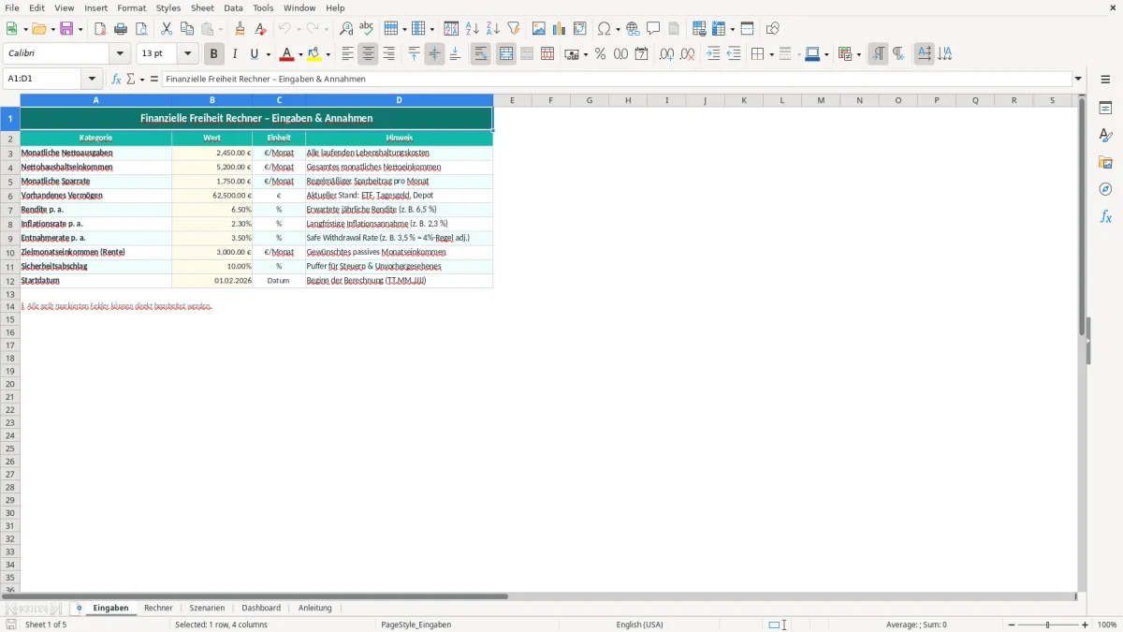
Task: Toggle Bold formatting
Action: click(214, 54)
